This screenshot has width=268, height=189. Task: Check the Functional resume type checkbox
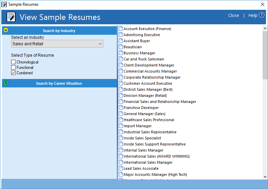(14, 67)
